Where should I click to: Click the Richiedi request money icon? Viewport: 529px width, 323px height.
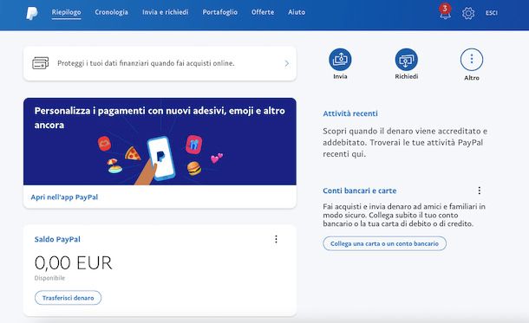[406, 59]
